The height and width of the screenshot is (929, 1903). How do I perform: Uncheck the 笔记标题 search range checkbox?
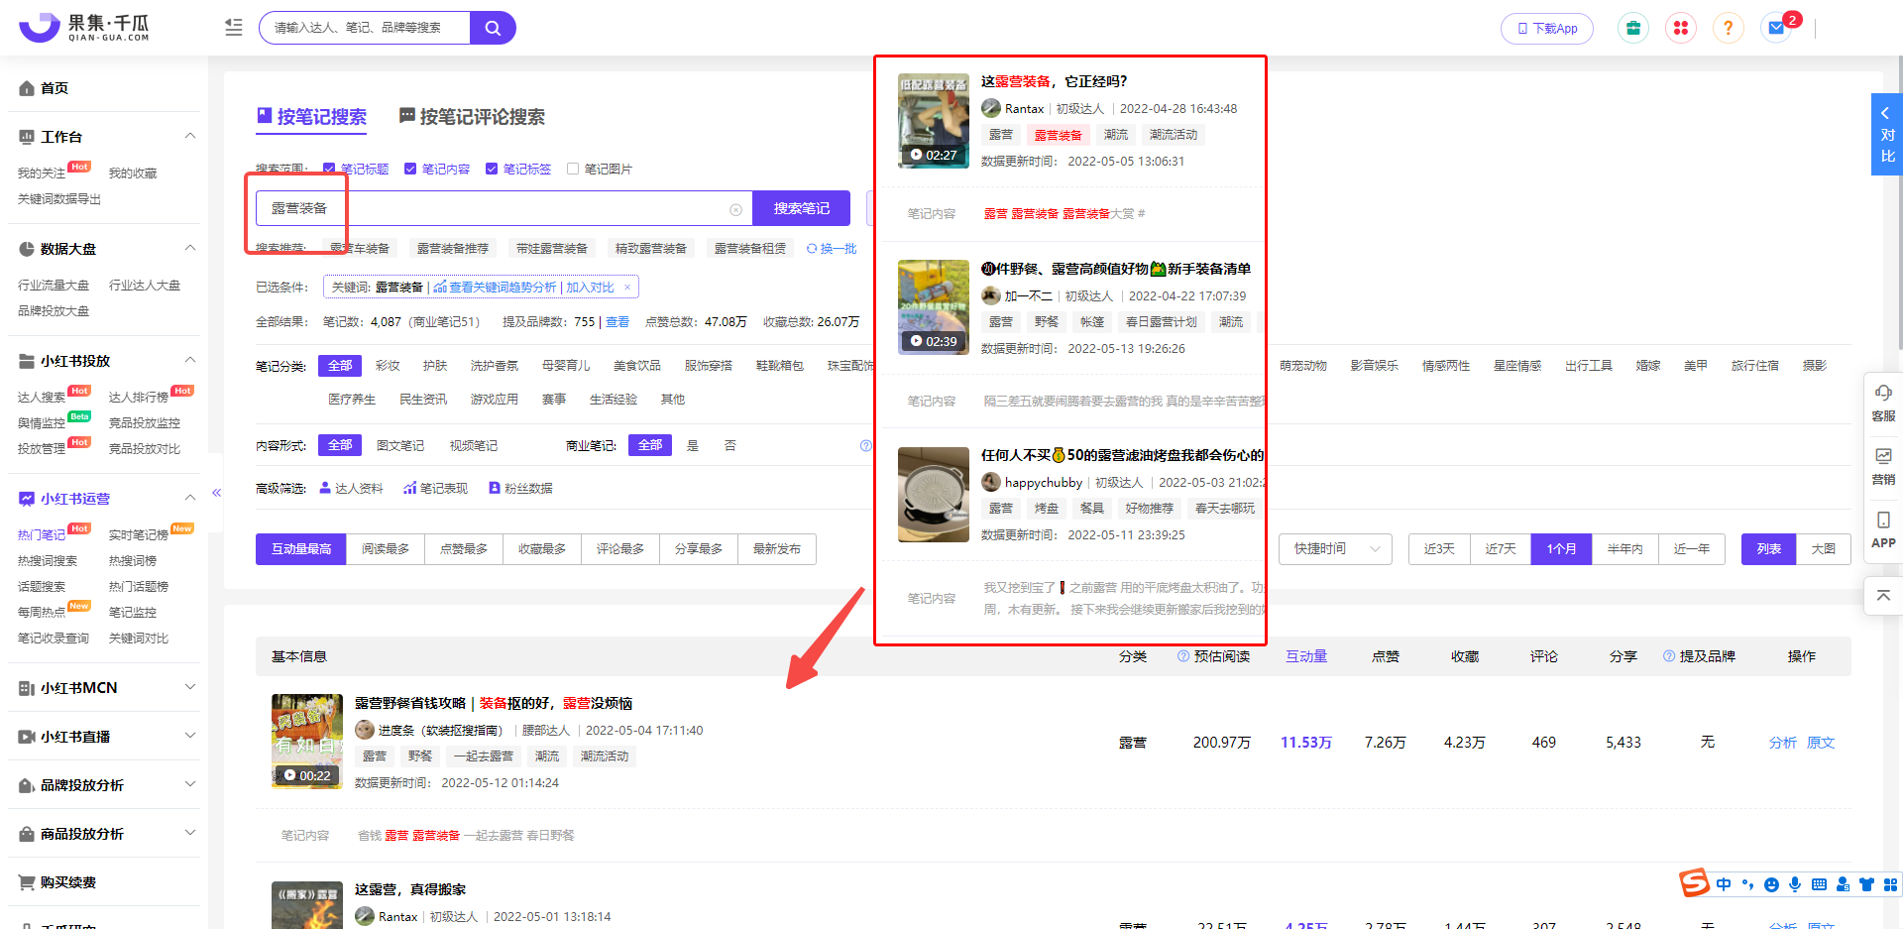[329, 169]
